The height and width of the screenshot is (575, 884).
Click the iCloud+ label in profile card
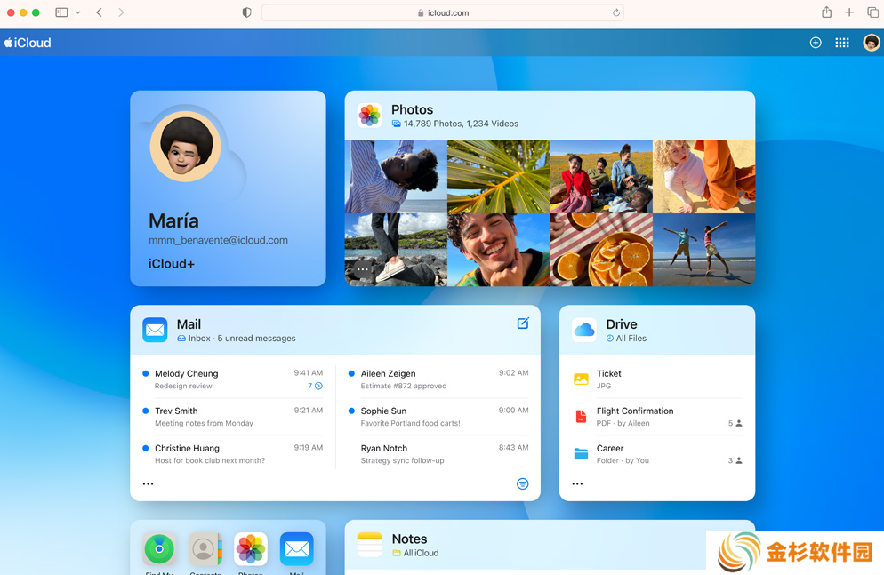[x=172, y=264]
